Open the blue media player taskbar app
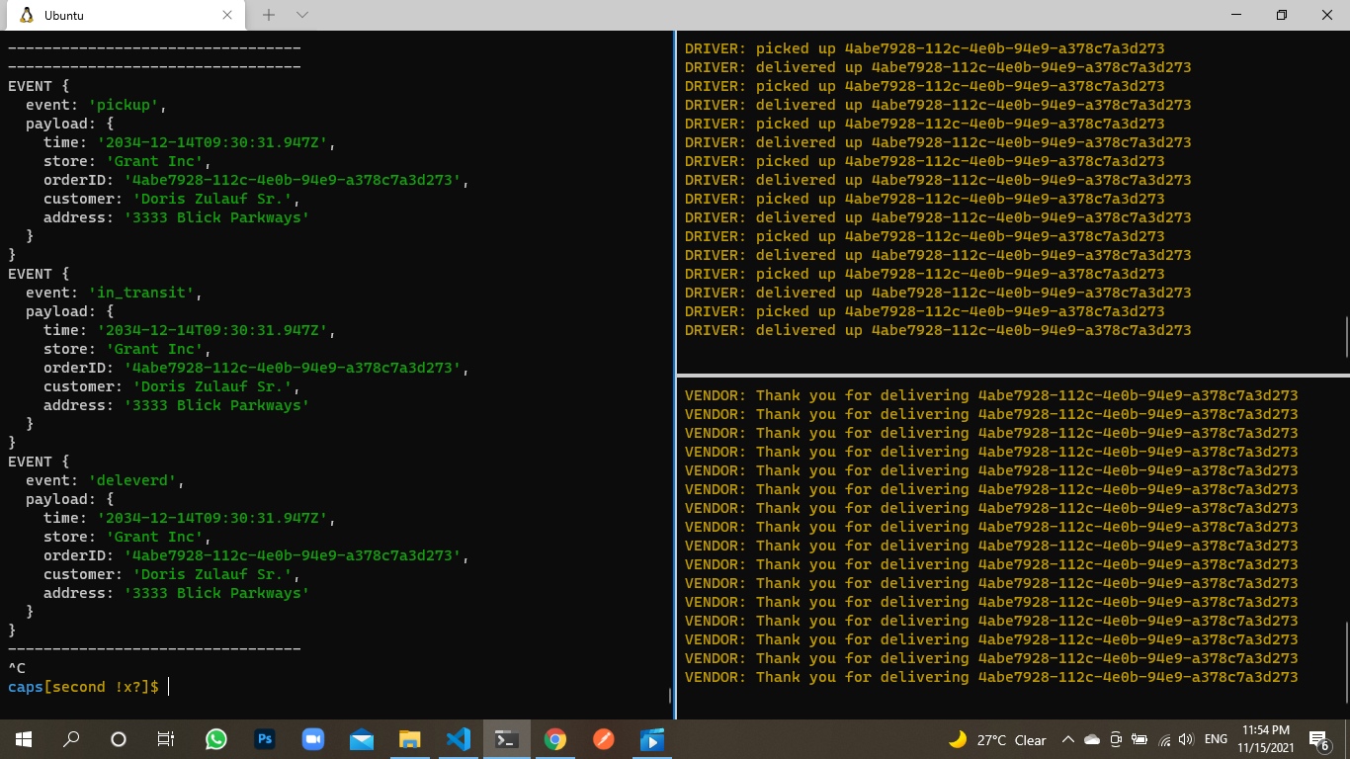 click(652, 739)
